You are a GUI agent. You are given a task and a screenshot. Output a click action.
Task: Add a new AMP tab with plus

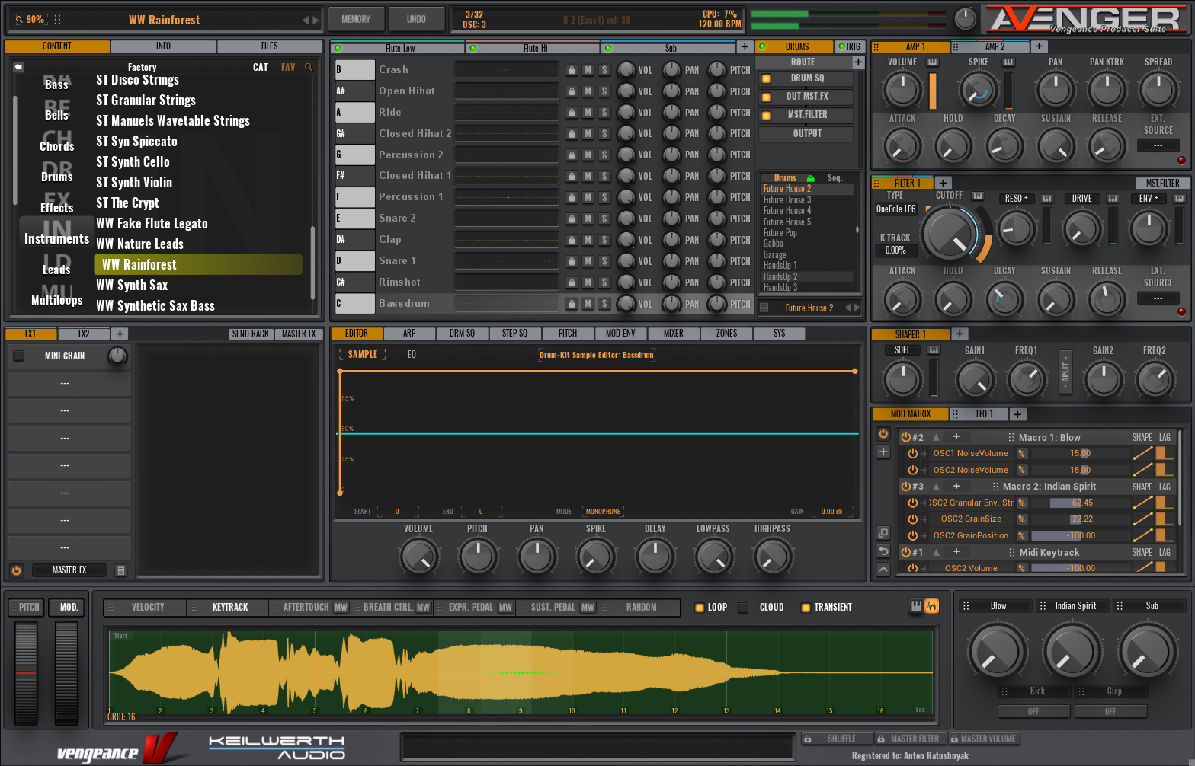click(x=1039, y=46)
